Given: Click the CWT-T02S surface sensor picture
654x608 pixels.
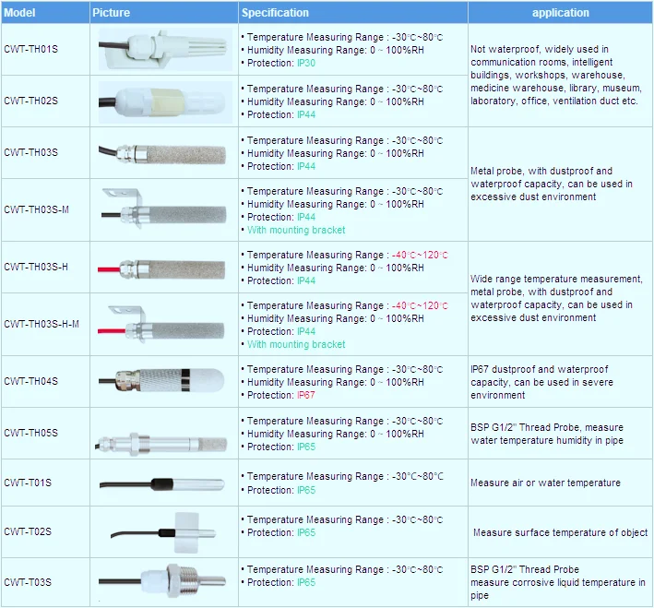Looking at the screenshot, I should click(x=163, y=532).
